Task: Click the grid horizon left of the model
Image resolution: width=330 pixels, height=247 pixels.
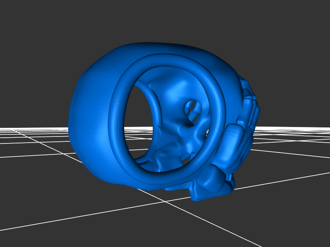Action: pos(33,129)
